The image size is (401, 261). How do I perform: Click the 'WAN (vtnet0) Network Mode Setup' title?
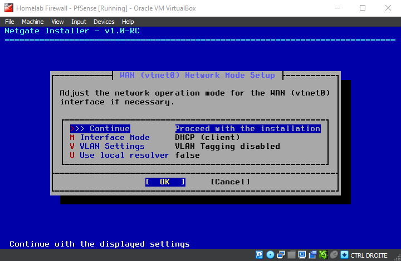point(197,75)
